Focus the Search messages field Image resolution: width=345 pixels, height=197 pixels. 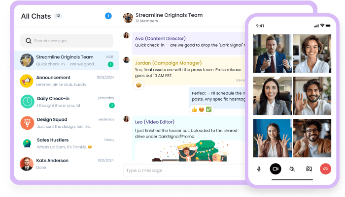[x=67, y=41]
